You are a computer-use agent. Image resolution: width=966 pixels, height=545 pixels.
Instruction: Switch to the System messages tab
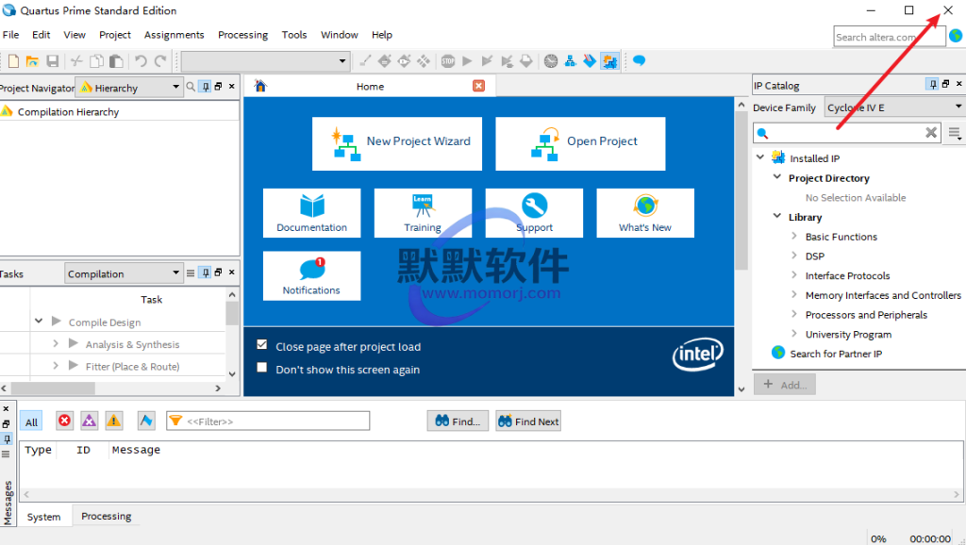43,517
